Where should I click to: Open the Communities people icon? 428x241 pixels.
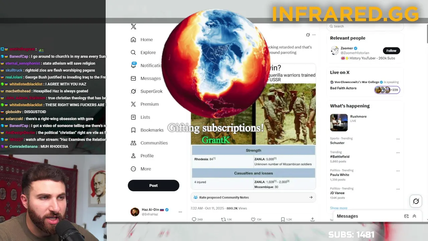pyautogui.click(x=133, y=143)
